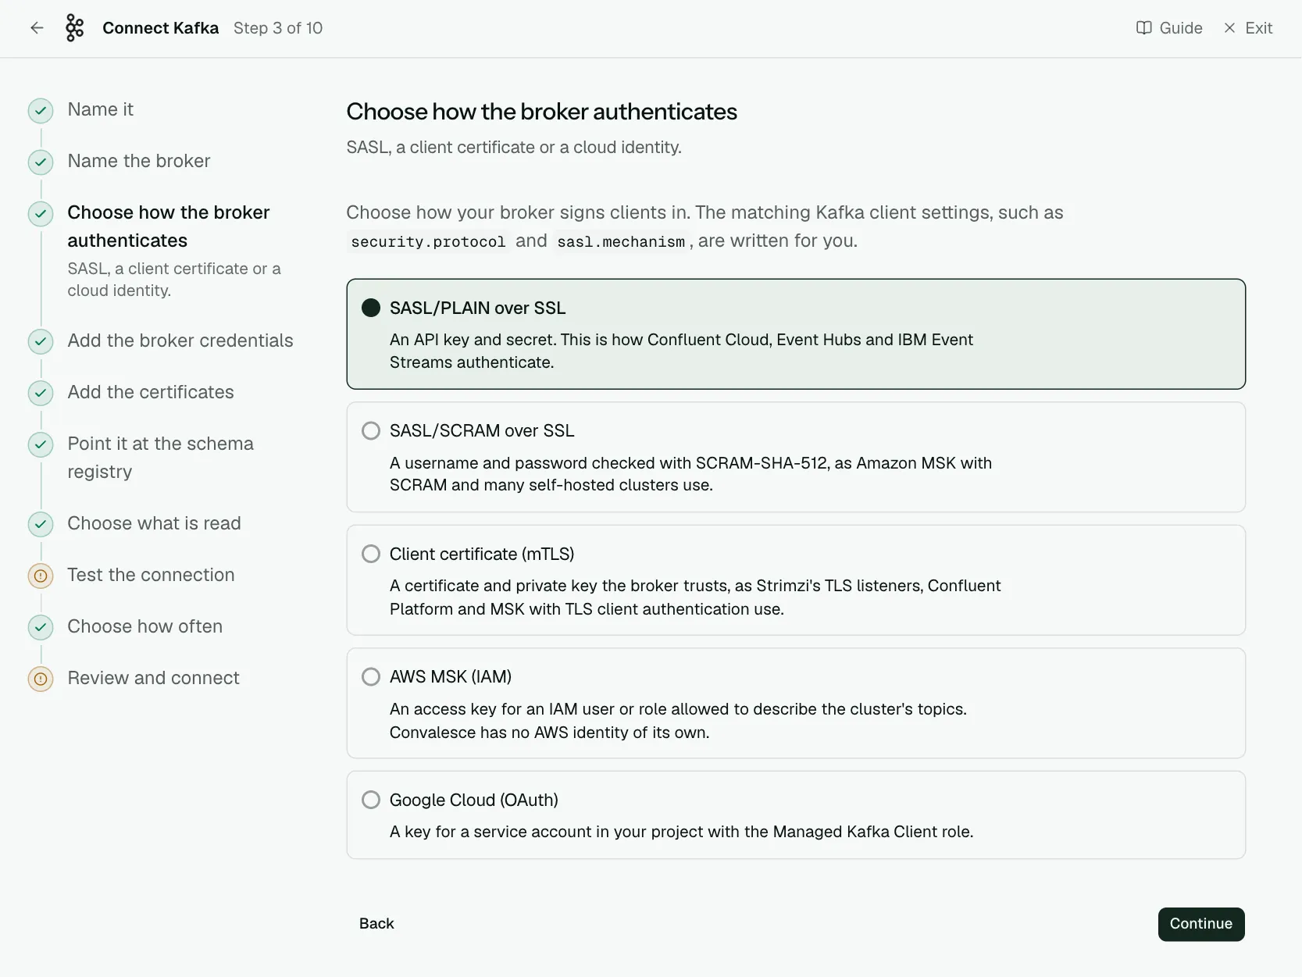The width and height of the screenshot is (1302, 977).
Task: Click the sasl.mechanism code snippet
Action: [x=621, y=241]
